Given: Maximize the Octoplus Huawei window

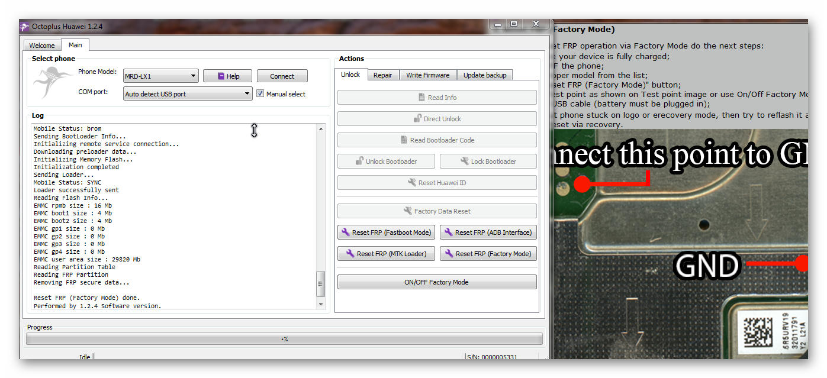Looking at the screenshot, I should coord(514,24).
